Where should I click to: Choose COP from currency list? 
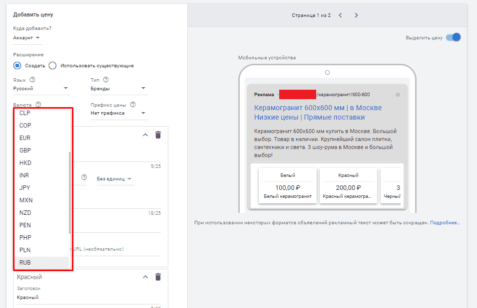click(x=42, y=125)
